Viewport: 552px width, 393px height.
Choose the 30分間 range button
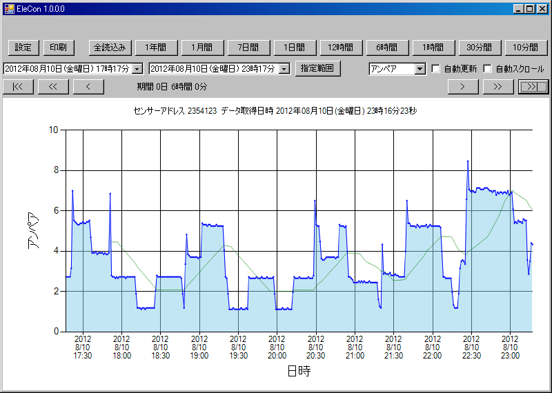(x=480, y=48)
